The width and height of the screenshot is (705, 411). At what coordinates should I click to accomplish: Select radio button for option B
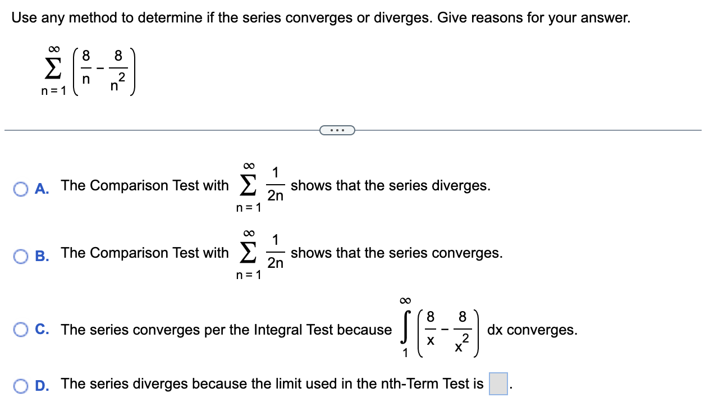point(22,254)
